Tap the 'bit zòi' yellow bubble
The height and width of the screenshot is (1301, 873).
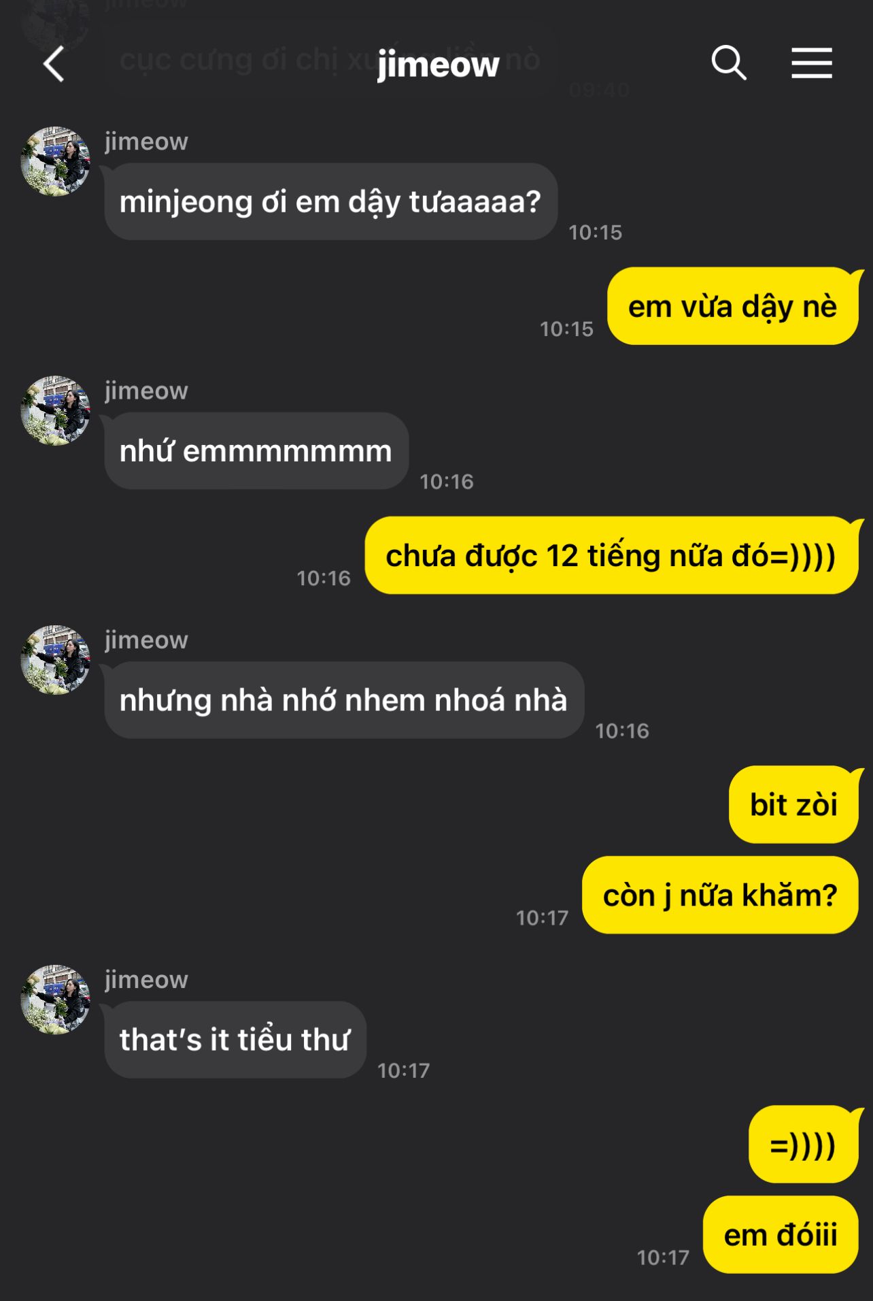tap(793, 805)
